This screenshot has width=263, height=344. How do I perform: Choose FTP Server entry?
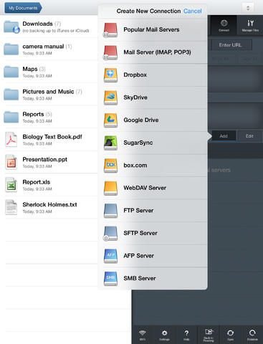pos(153,211)
